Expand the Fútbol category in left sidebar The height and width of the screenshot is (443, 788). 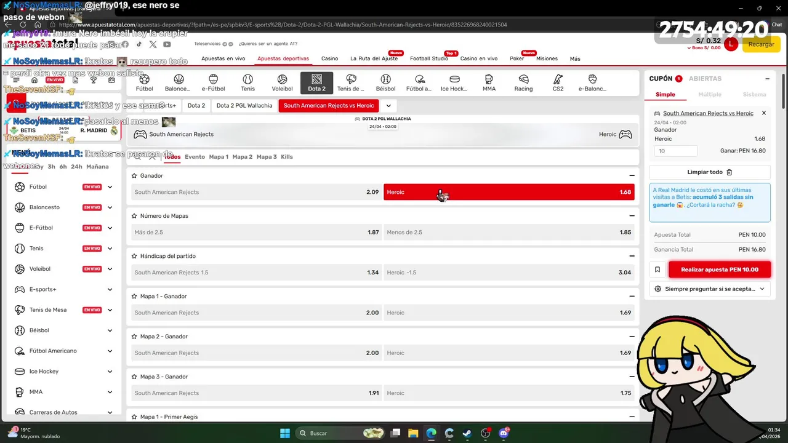110,187
